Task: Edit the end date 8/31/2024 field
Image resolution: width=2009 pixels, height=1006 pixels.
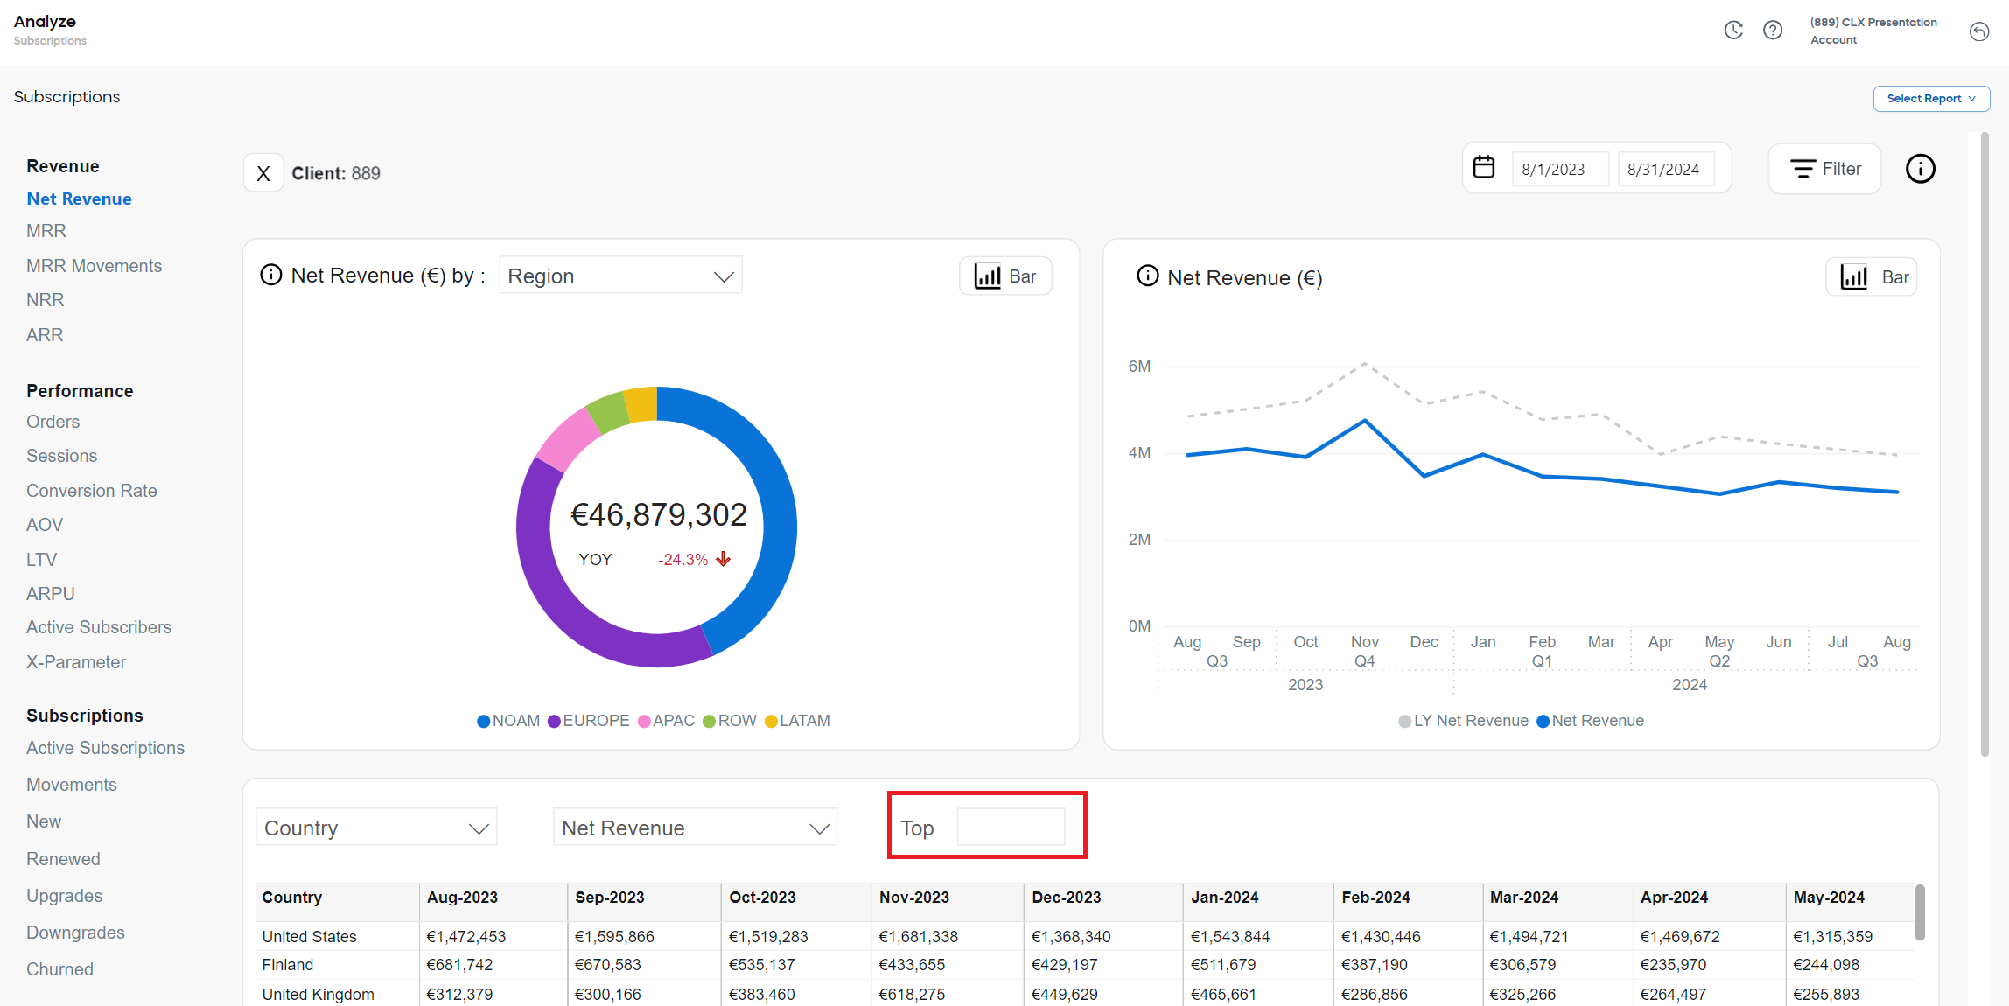Action: pos(1666,170)
